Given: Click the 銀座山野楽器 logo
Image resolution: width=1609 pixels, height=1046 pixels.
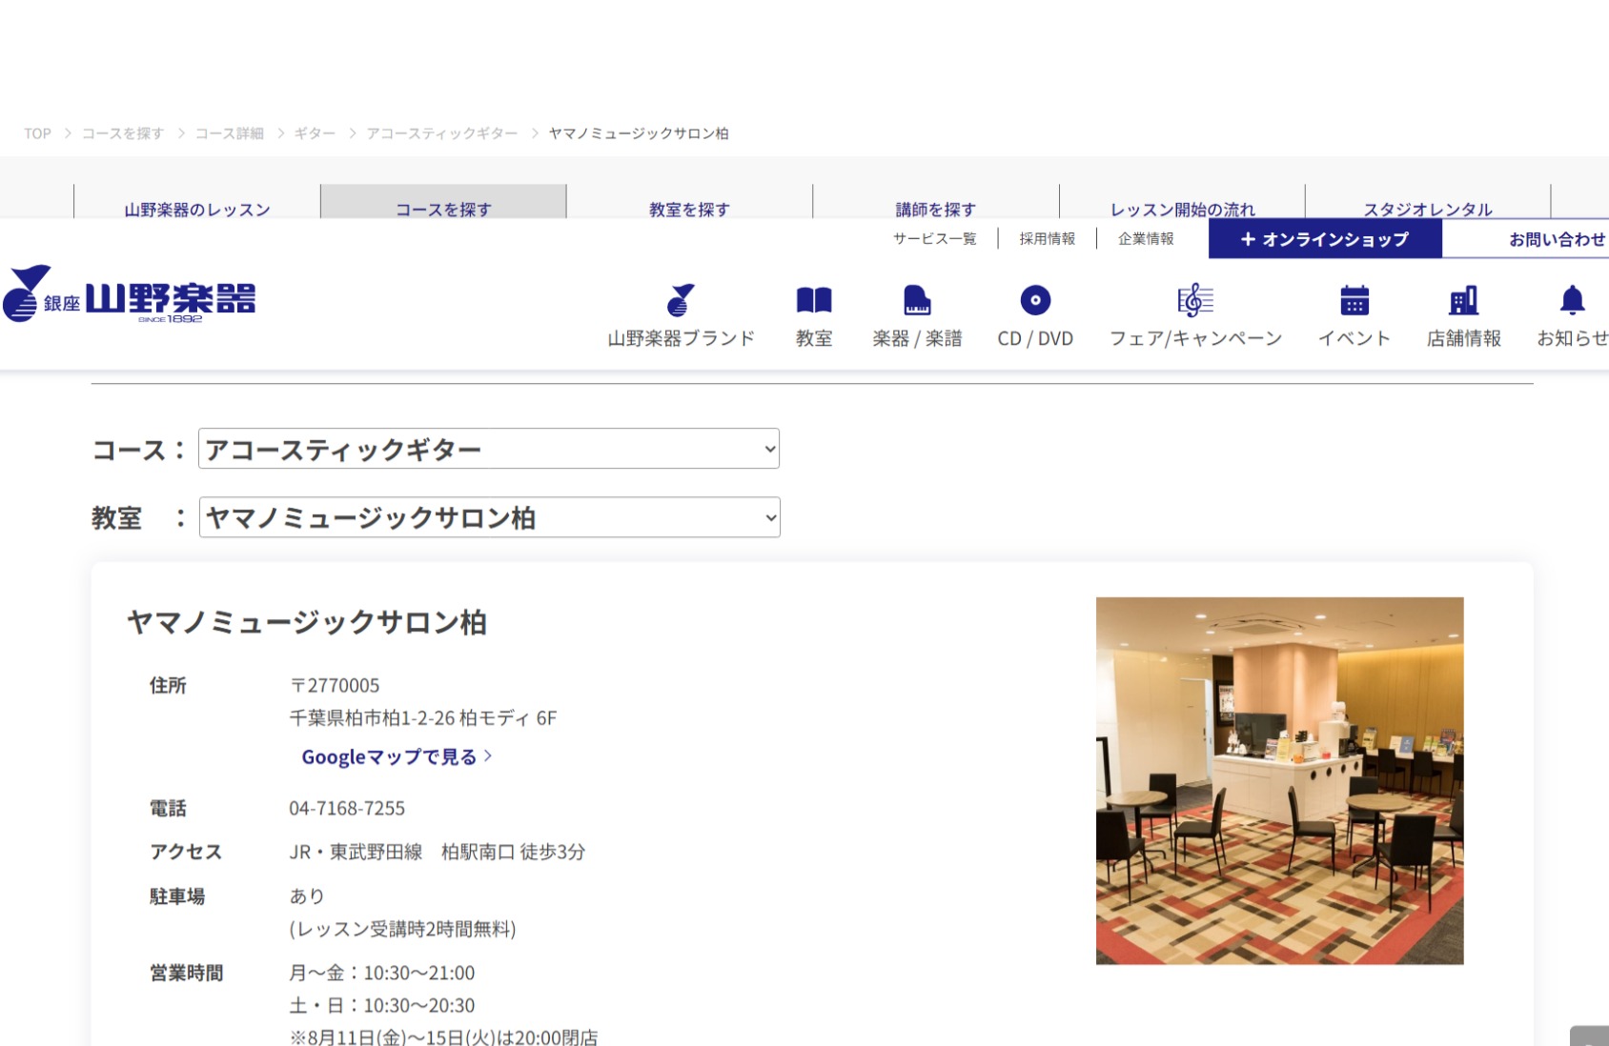Looking at the screenshot, I should coord(130,295).
